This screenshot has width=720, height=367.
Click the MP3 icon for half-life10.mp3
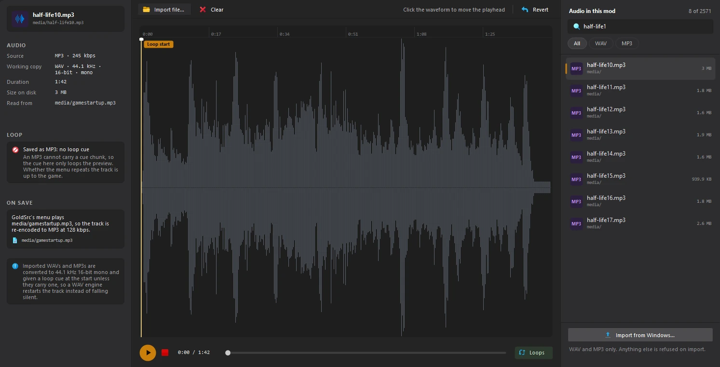pos(576,68)
